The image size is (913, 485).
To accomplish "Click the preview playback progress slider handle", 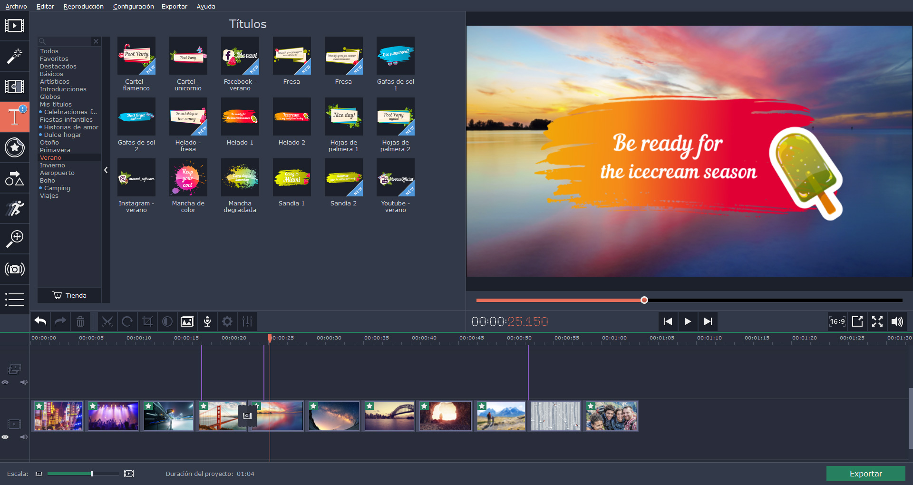I will pyautogui.click(x=644, y=300).
